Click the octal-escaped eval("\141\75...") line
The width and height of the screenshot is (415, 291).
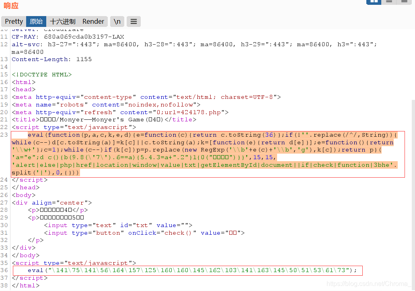[x=192, y=271]
